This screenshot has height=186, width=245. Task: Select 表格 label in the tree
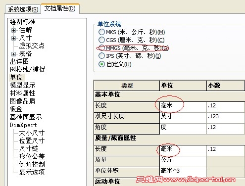(25, 53)
